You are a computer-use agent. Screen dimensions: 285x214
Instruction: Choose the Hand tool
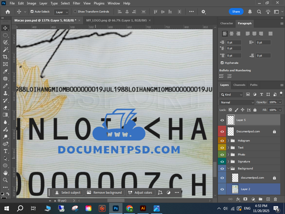(x=5, y=173)
